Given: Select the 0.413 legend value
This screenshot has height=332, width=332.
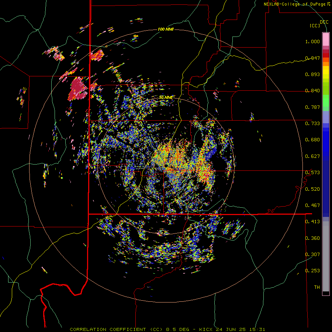Looking at the screenshot, I should click(x=312, y=222).
